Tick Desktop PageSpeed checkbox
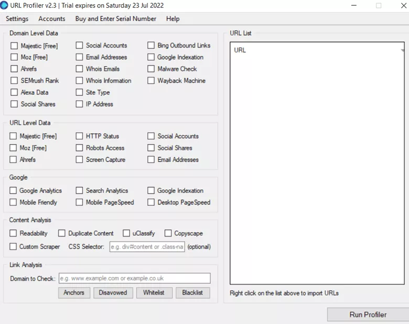The width and height of the screenshot is (409, 324). coord(151,202)
